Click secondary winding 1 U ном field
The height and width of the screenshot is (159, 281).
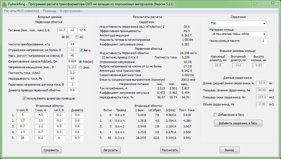[x=23, y=115]
